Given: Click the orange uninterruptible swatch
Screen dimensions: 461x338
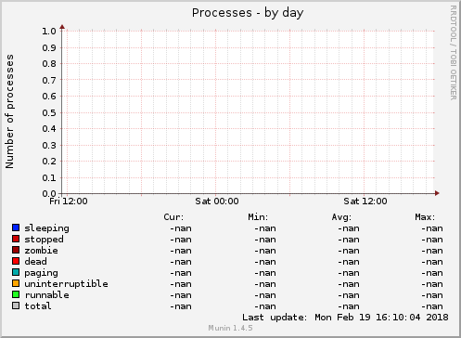Looking at the screenshot, I should click(x=16, y=283).
